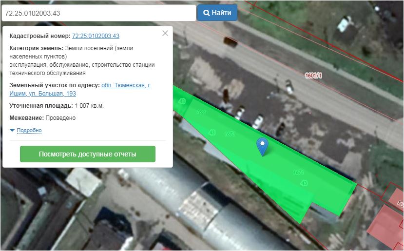Screen dimensions: 404x251
Task: Focus the cadastral number search field
Action: 98,13
